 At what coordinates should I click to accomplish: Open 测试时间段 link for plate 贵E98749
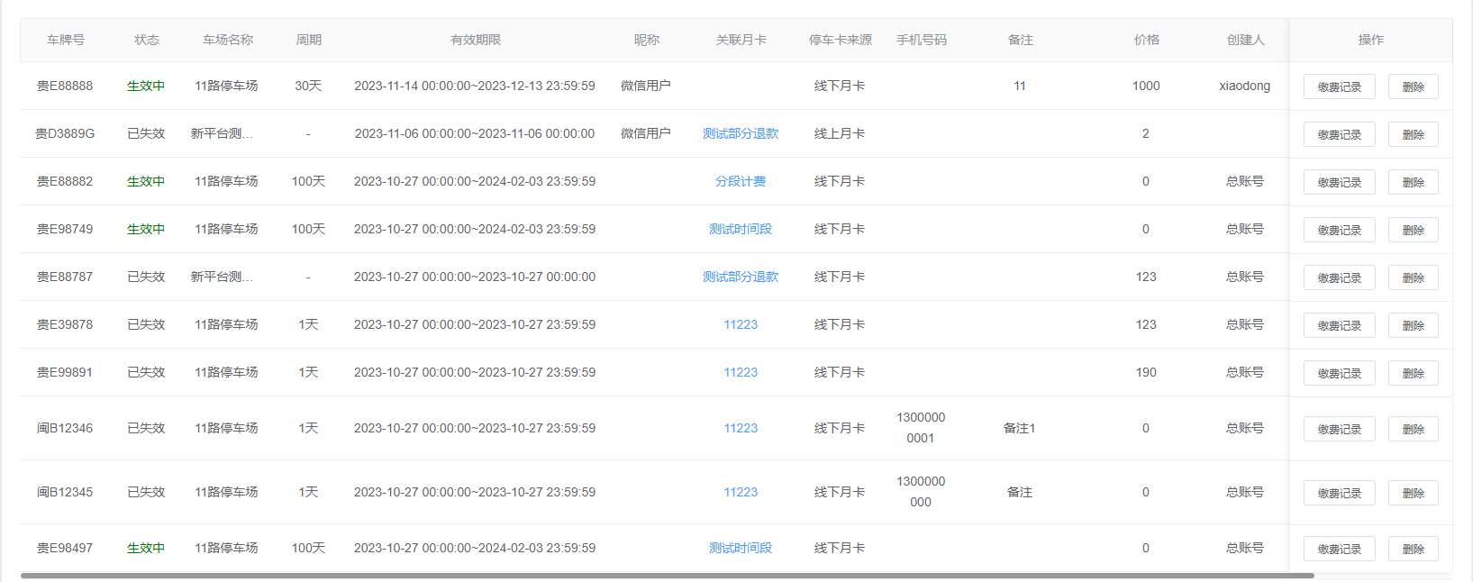point(741,229)
